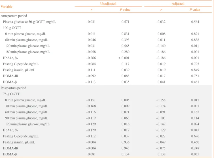Click the unadjusted P value 0.831
Image resolution: width=214 pixels, height=158 pixels.
pyautogui.click(x=125, y=34)
